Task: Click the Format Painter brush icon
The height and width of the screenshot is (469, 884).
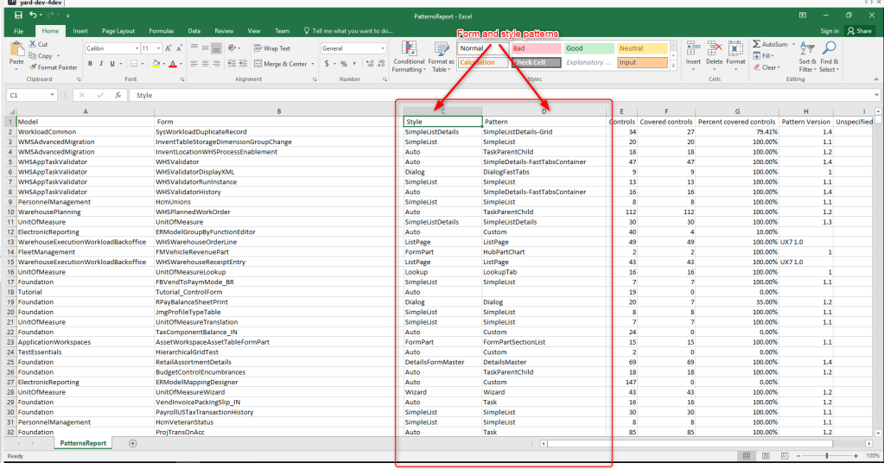Action: tap(33, 67)
